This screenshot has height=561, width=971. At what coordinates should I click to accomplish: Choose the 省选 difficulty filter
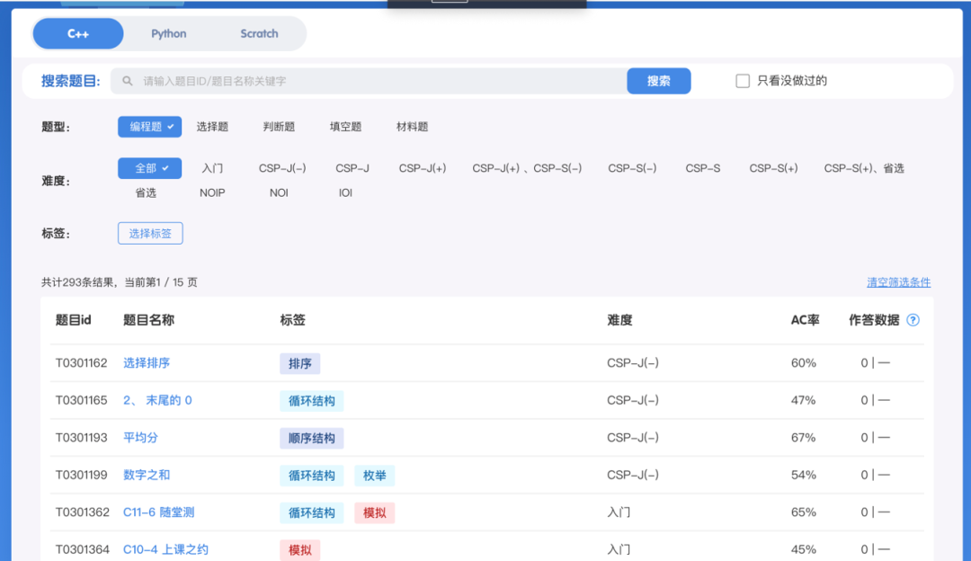click(146, 193)
